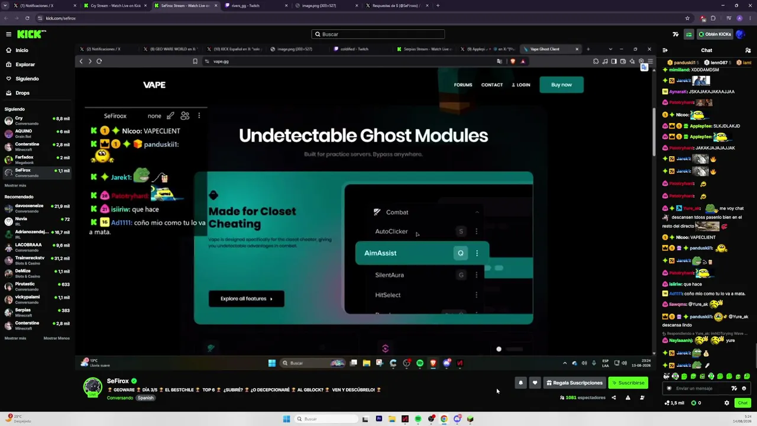Click Regala Suscripciones button
Image resolution: width=757 pixels, height=426 pixels.
click(x=574, y=383)
